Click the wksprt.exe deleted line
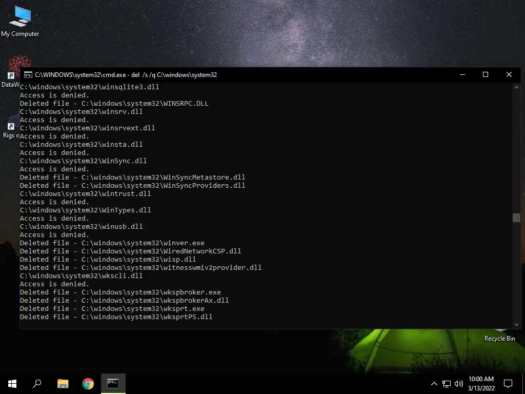Viewport: 525px width, 394px height. 112,308
